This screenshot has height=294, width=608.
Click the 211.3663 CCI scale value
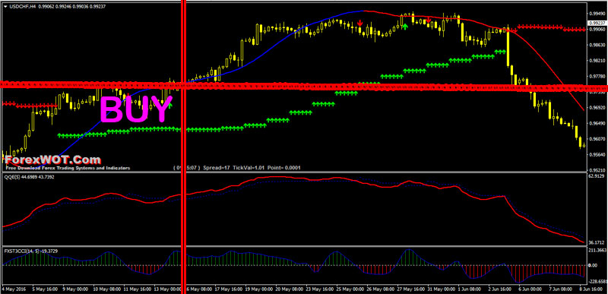(597, 250)
